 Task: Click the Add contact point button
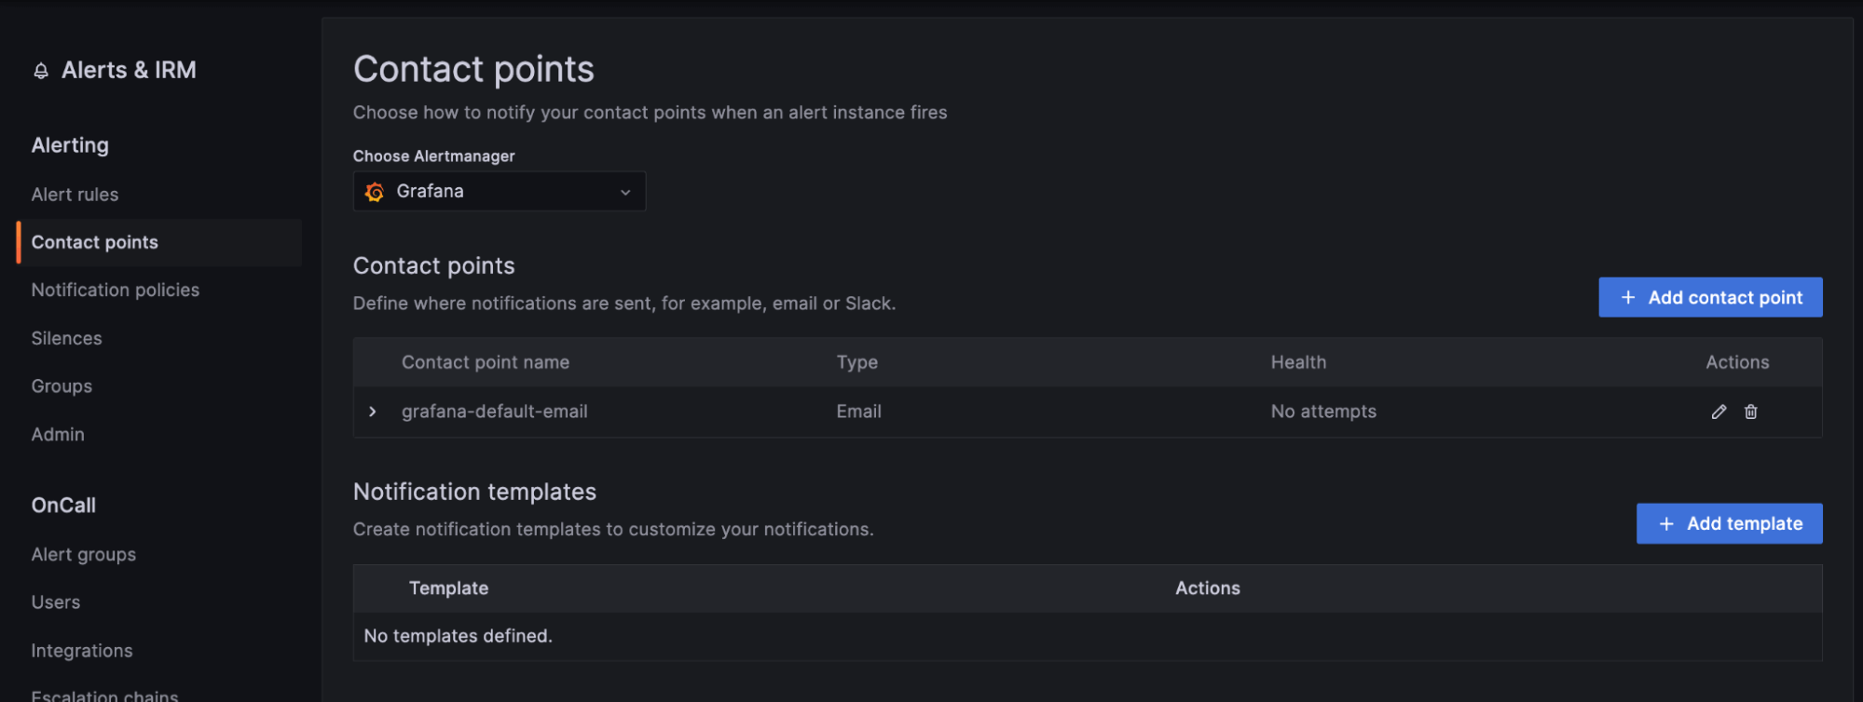click(1710, 297)
